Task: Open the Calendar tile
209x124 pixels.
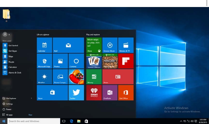Action: coord(44,45)
